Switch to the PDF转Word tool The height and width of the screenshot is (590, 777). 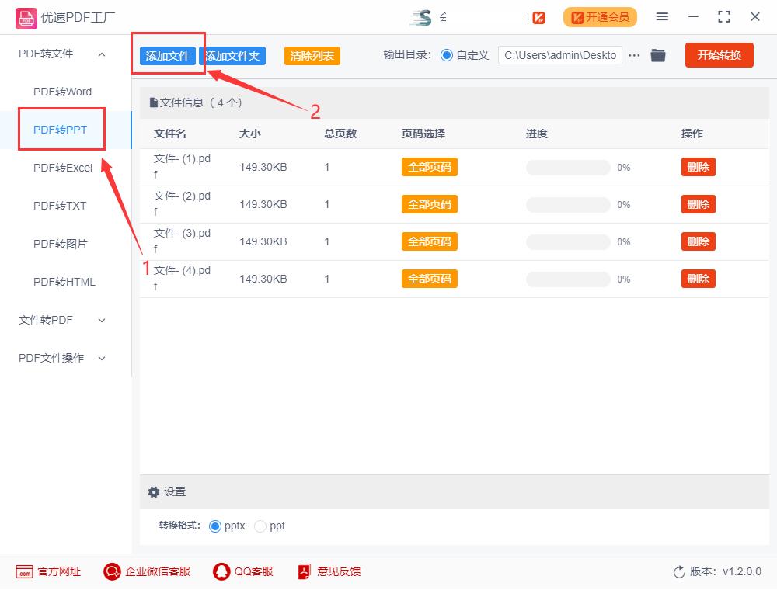click(61, 92)
